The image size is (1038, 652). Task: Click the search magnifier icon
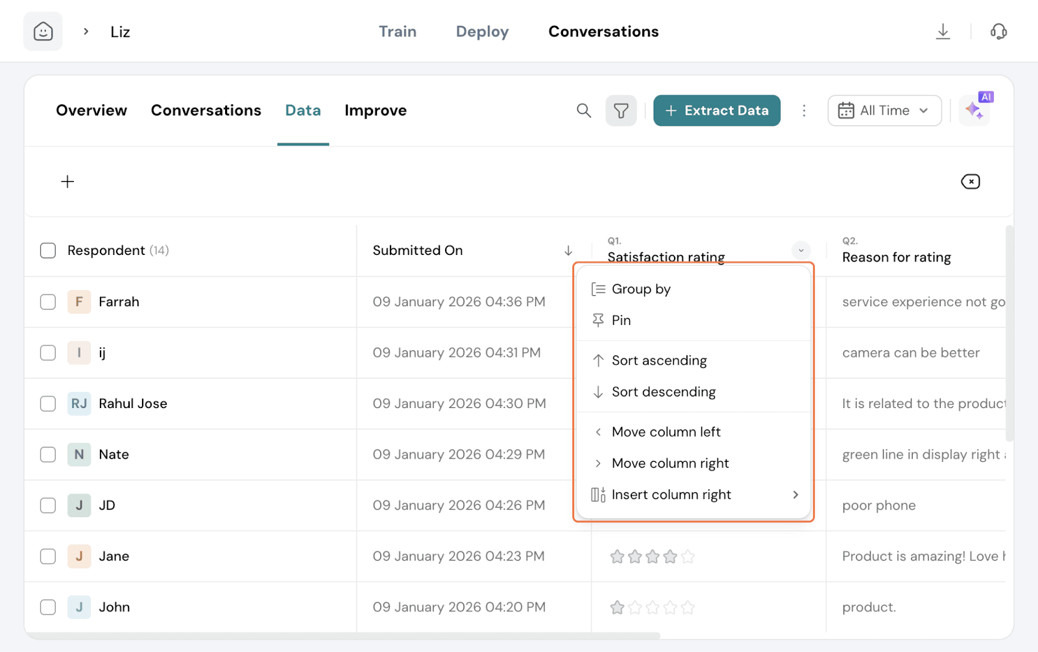pos(584,111)
